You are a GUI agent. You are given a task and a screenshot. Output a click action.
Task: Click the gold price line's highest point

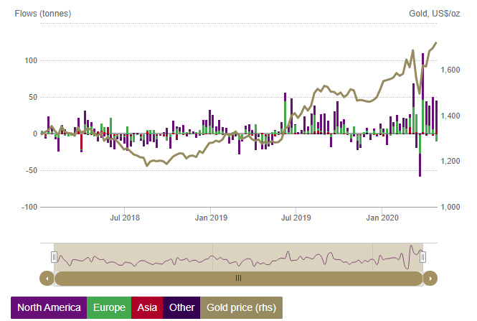pyautogui.click(x=436, y=43)
